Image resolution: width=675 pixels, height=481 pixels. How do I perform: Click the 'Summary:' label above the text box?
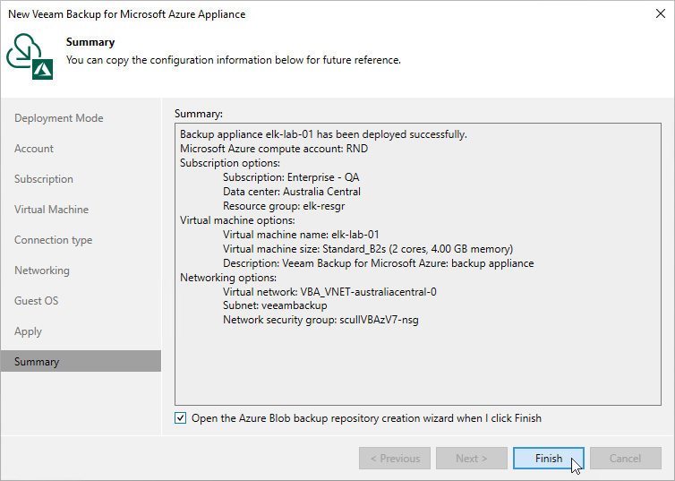[x=199, y=114]
